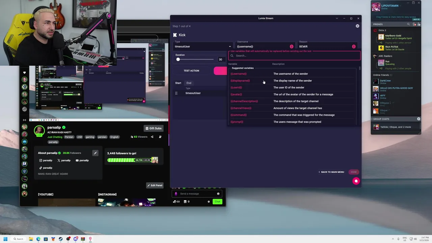Open the parsalip Instagram link
The image size is (432, 243).
46,160
